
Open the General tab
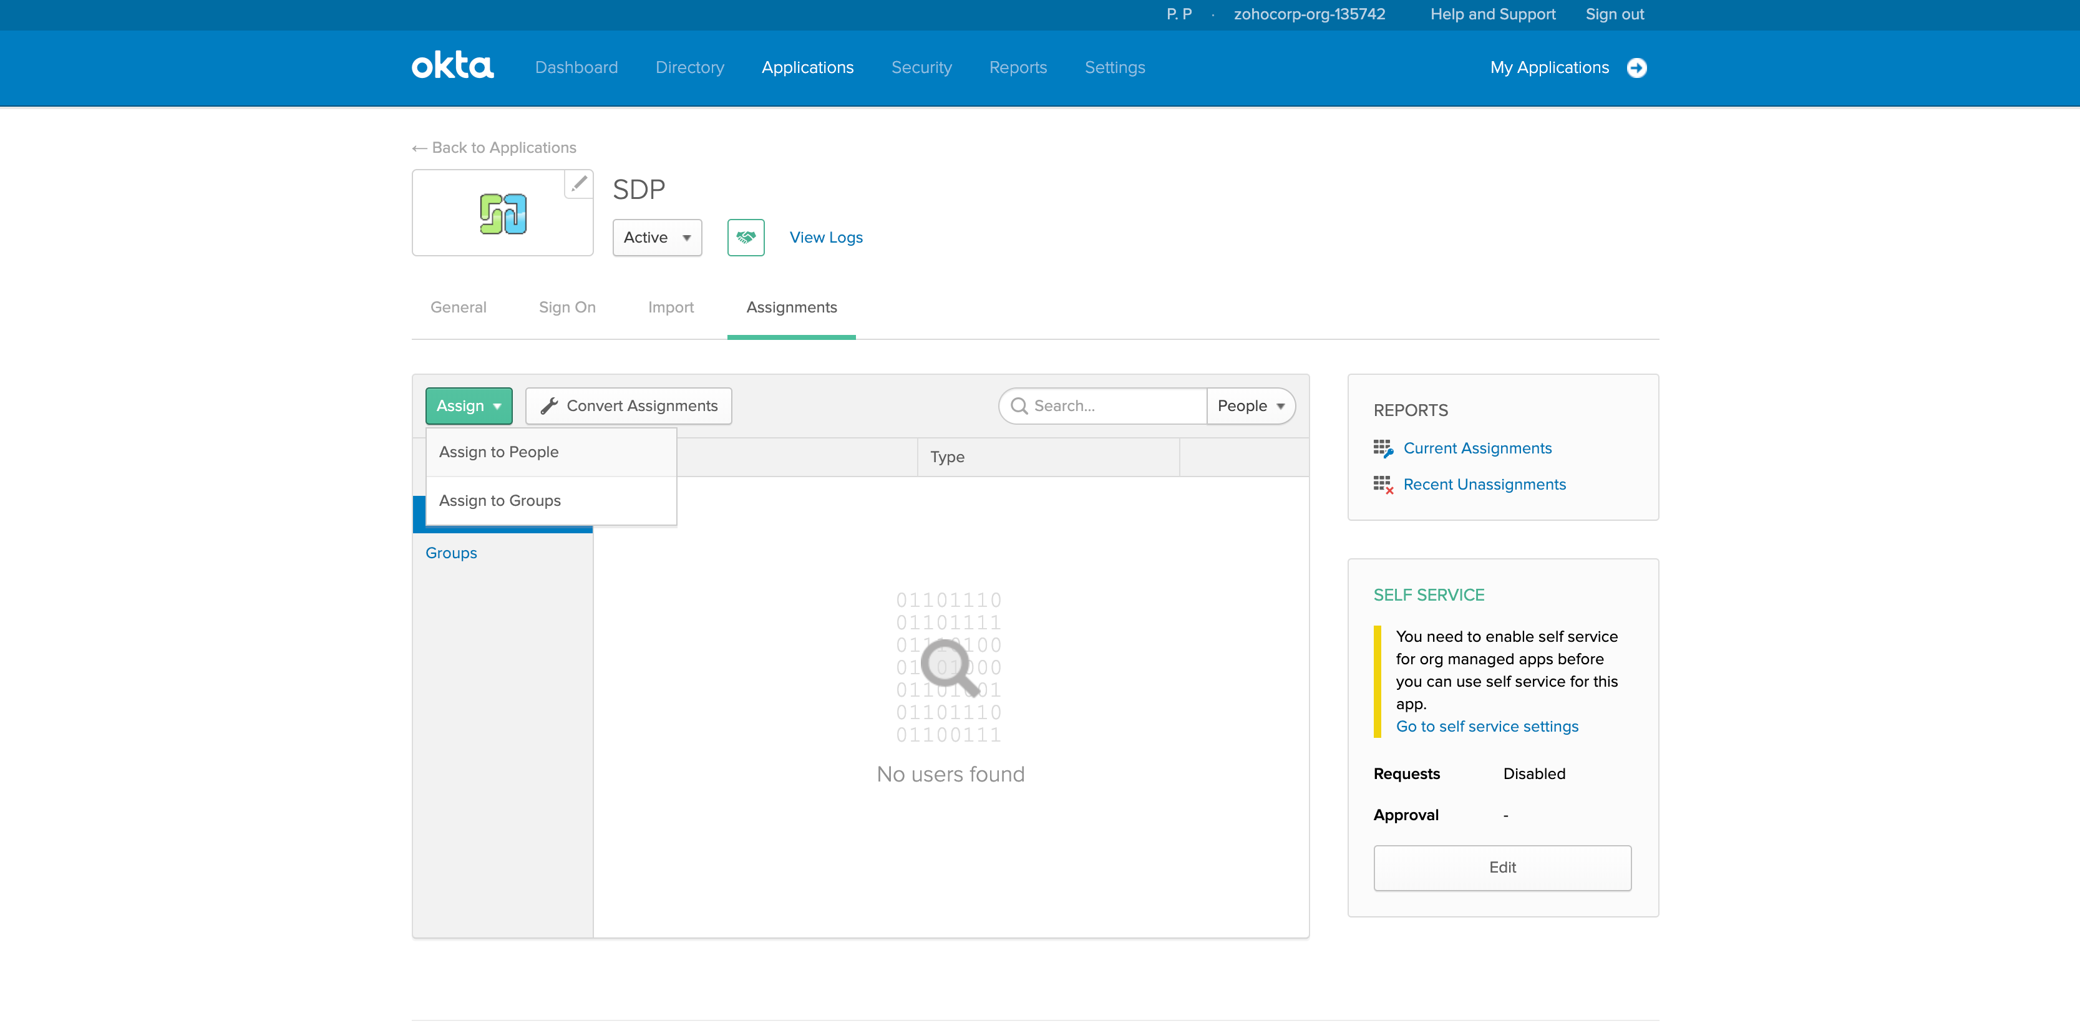click(458, 307)
